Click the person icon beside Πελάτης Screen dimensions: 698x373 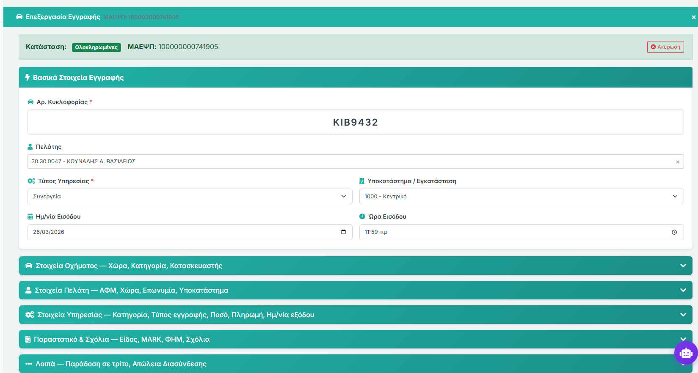30,147
